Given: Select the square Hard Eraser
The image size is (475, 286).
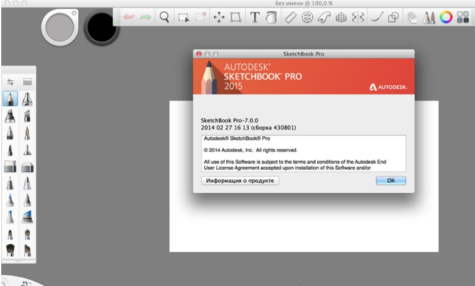Looking at the screenshot, I should [x=10, y=167].
